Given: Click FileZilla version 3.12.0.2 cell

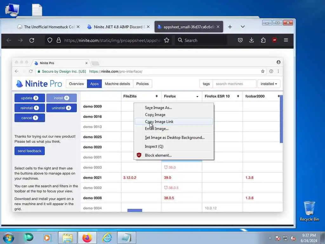Looking at the screenshot, I should point(130,178).
